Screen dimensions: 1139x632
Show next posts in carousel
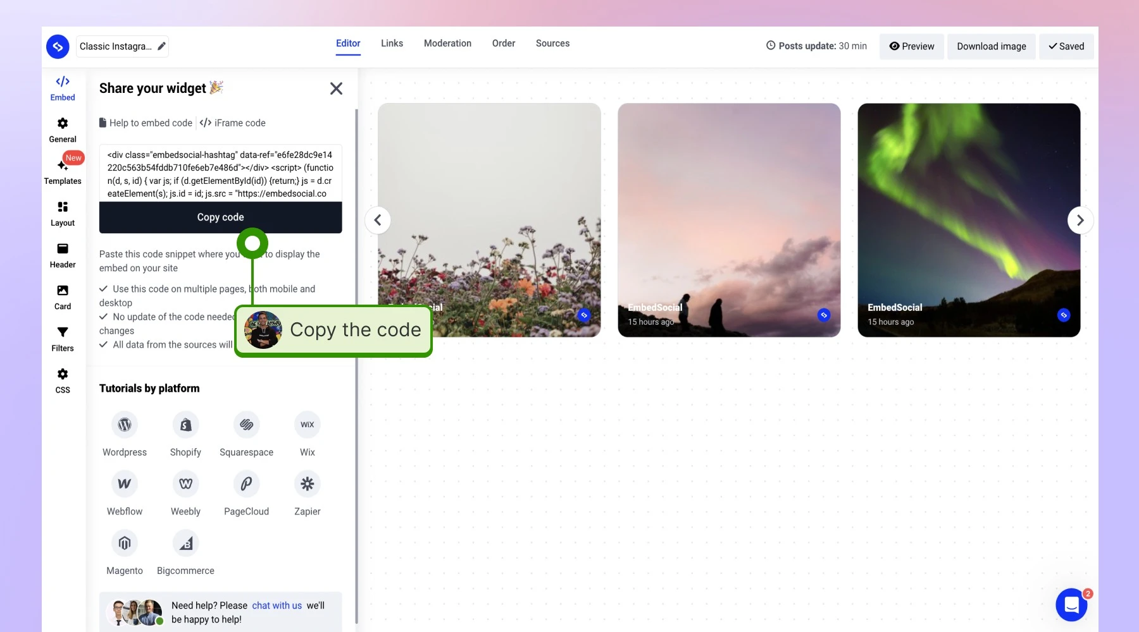pos(1080,220)
